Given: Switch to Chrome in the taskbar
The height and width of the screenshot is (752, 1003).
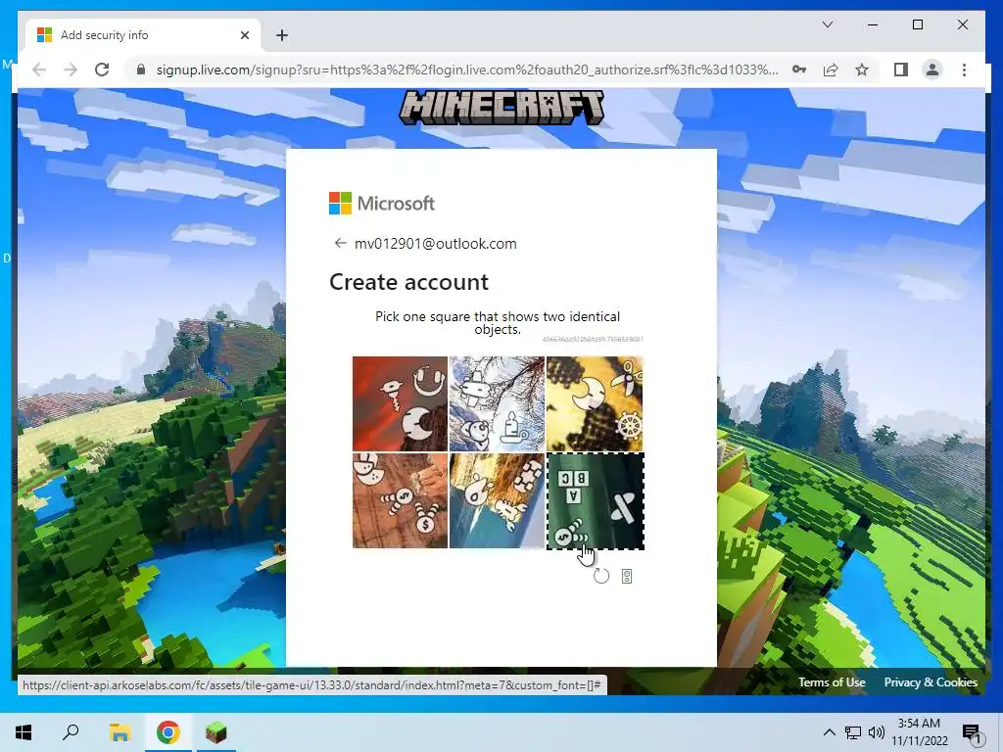Looking at the screenshot, I should coord(167,732).
